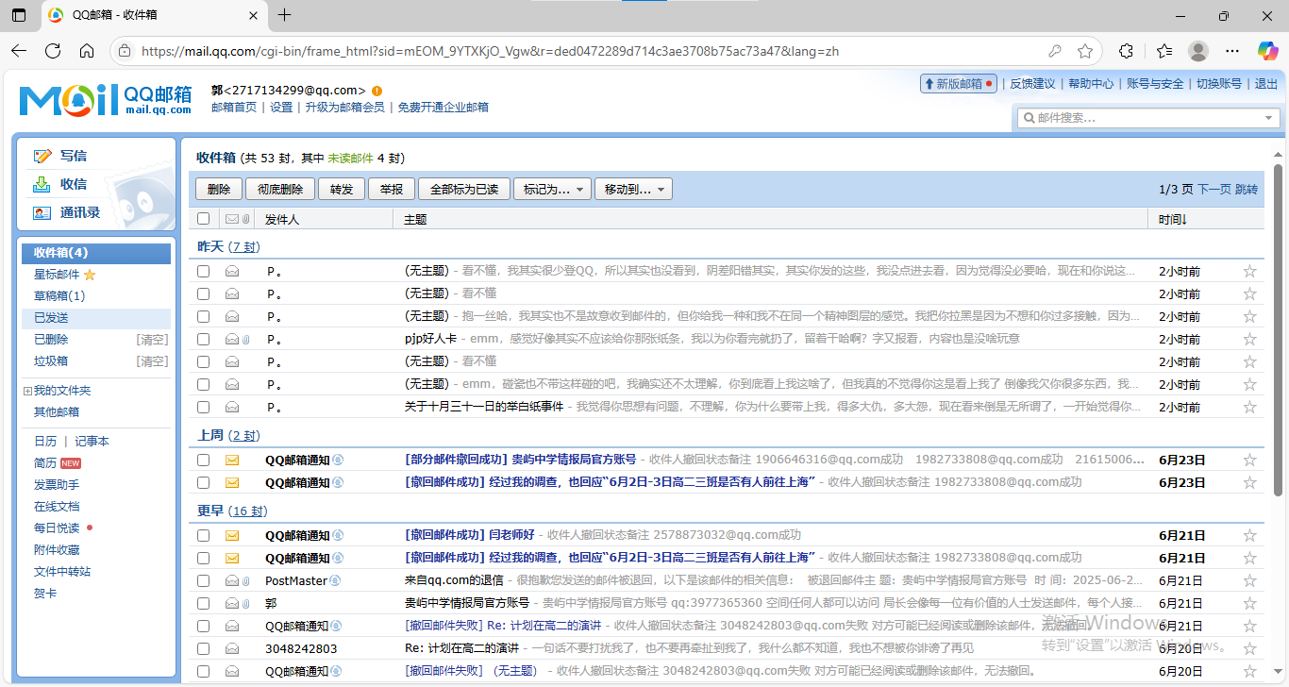Add page to favorites star icon
The image size is (1289, 687).
pyautogui.click(x=1085, y=51)
